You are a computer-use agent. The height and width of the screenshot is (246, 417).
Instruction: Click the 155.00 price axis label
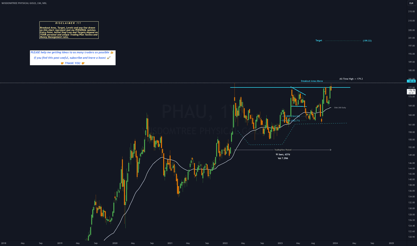click(412, 140)
